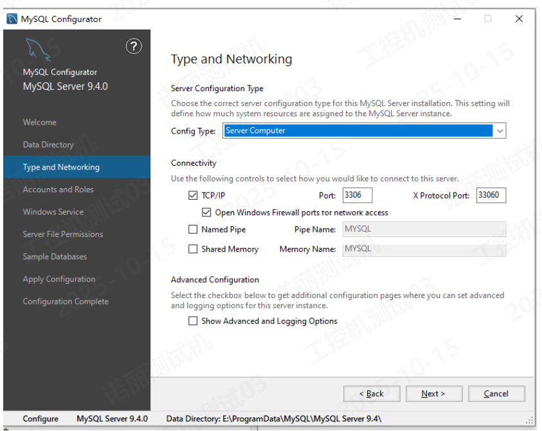542x431 pixels.
Task: Click the Cancel button
Action: tap(496, 394)
